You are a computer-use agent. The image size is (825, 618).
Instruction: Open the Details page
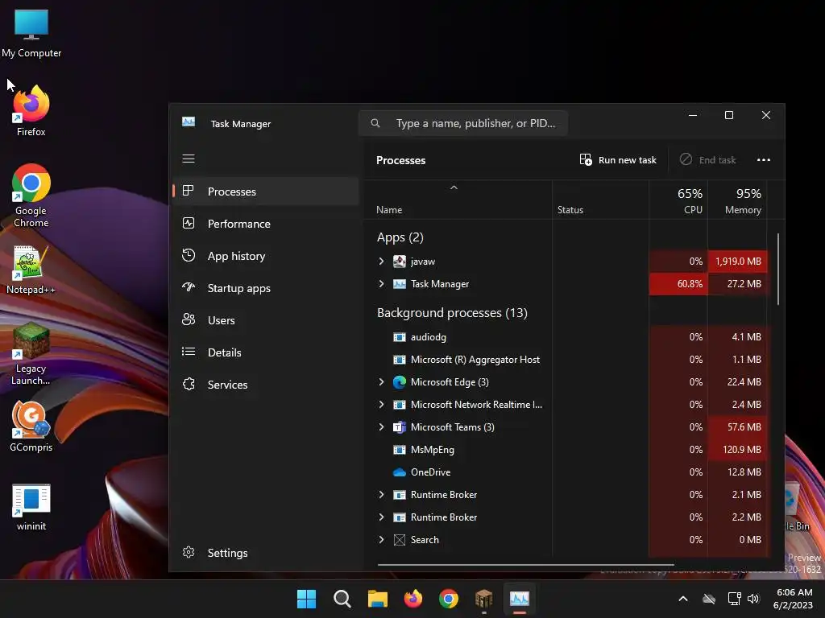(266, 352)
